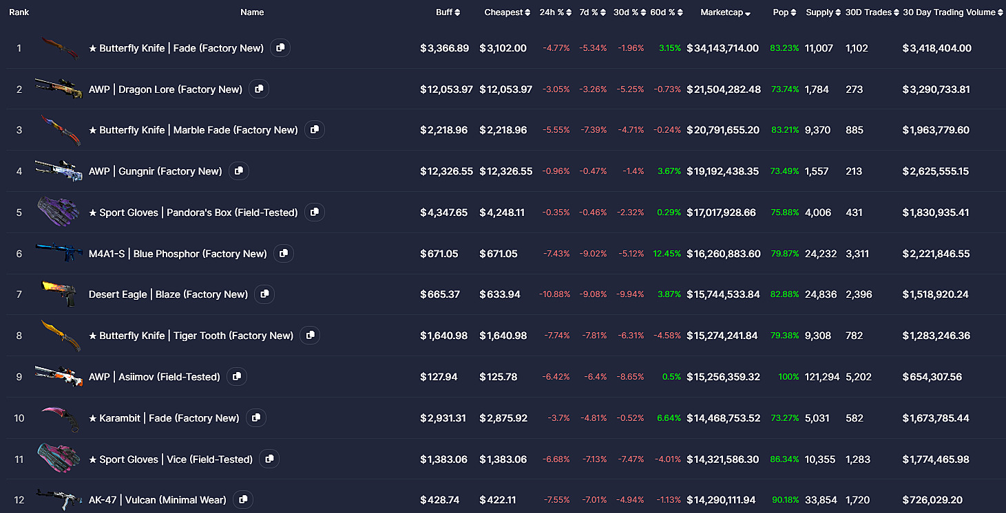1006x513 pixels.
Task: Click copy icon beside AWP Gungnir
Action: 239,171
